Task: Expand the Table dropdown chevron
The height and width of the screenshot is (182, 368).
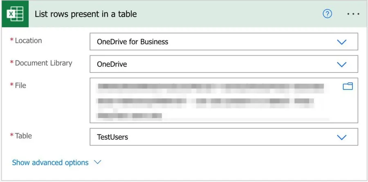Action: (341, 137)
